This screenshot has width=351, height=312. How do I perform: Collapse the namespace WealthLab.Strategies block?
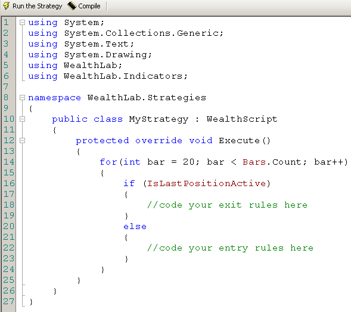pyautogui.click(x=22, y=97)
